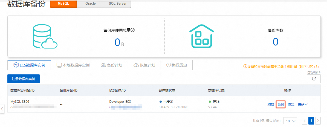Click the monitor icon on 本地数据库实例 tab
The width and height of the screenshot is (327, 127).
[x=59, y=65]
